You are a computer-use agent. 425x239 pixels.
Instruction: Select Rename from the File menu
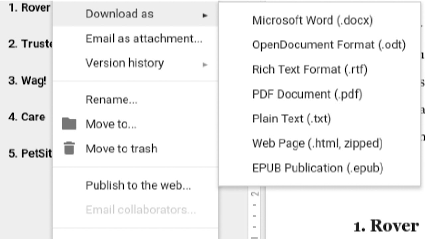[112, 100]
